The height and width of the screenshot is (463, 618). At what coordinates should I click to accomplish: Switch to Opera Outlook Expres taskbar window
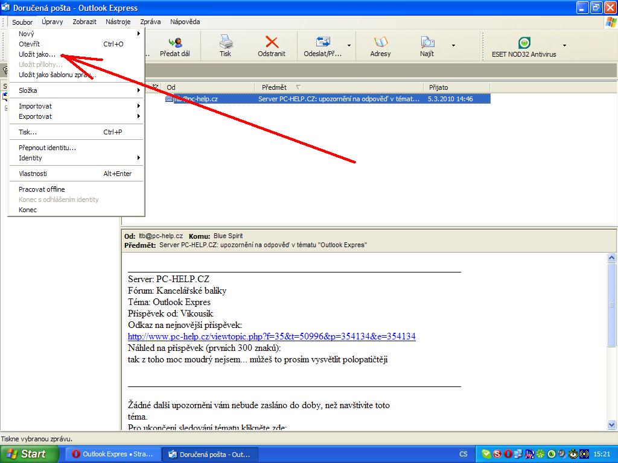(113, 455)
